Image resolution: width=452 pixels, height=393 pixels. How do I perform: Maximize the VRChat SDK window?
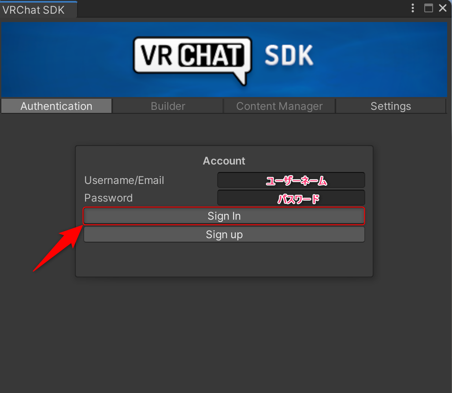[x=428, y=8]
